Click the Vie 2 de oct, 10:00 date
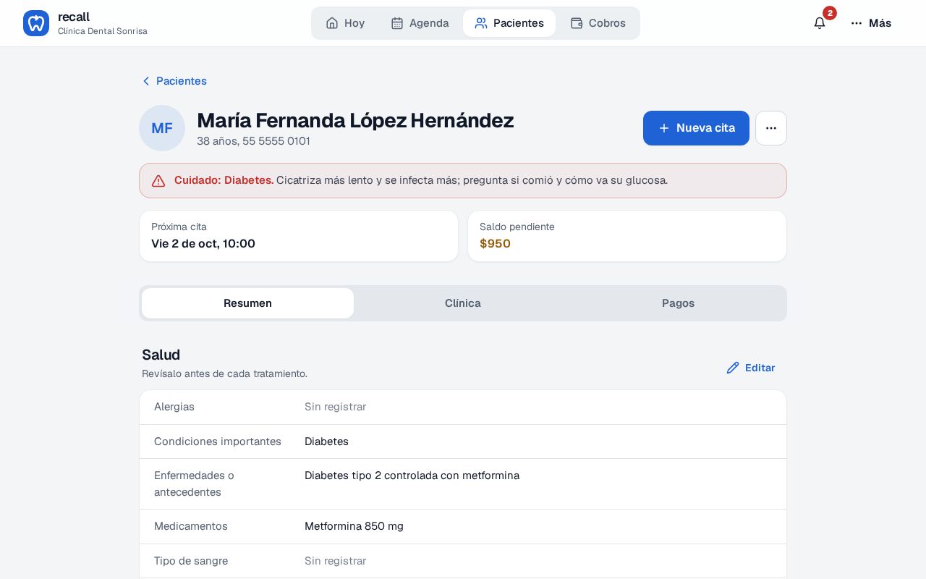 203,244
